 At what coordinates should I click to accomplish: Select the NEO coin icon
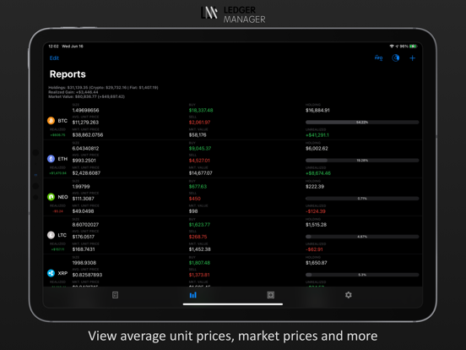tap(51, 197)
